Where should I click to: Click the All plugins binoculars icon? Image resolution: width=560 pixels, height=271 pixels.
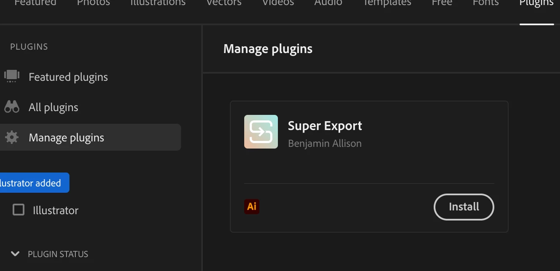(x=12, y=107)
